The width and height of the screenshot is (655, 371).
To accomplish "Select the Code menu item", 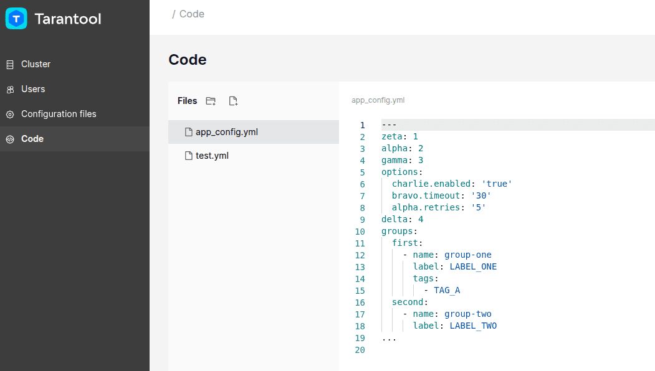I will (x=75, y=139).
